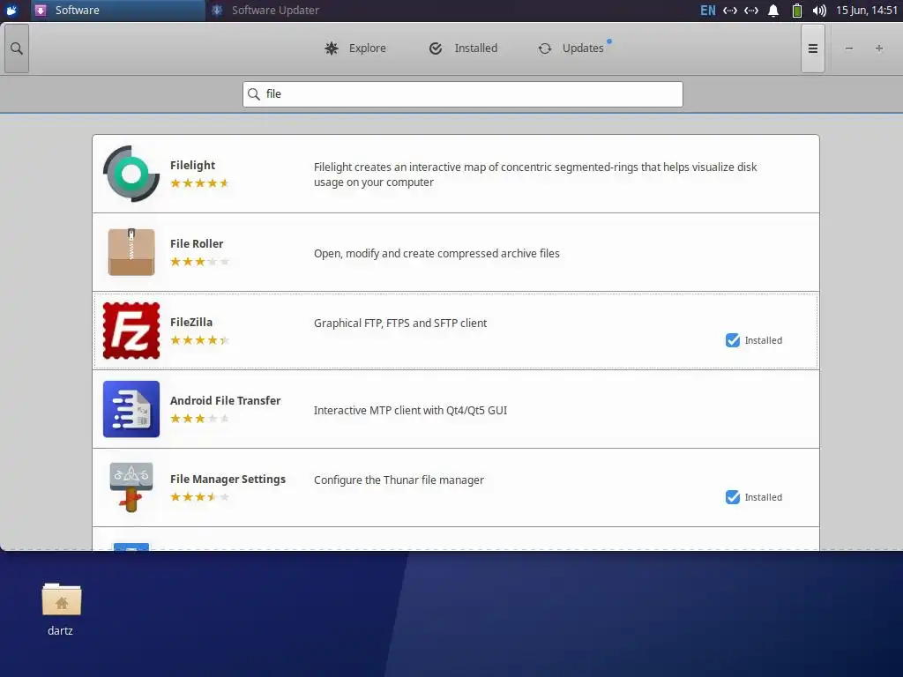
Task: Select Android File Transfer title
Action: tap(225, 400)
